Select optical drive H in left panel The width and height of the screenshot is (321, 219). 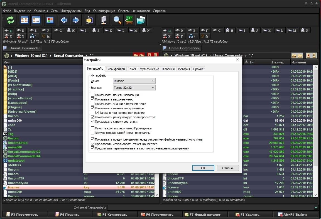71,31
